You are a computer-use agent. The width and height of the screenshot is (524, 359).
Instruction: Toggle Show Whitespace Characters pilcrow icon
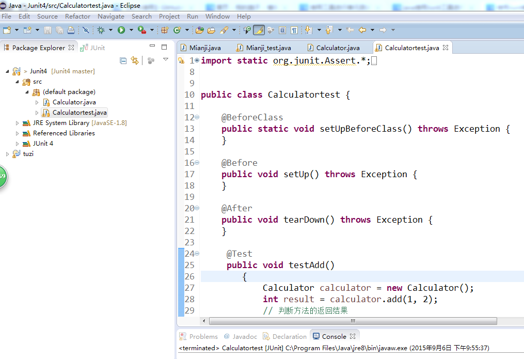294,30
